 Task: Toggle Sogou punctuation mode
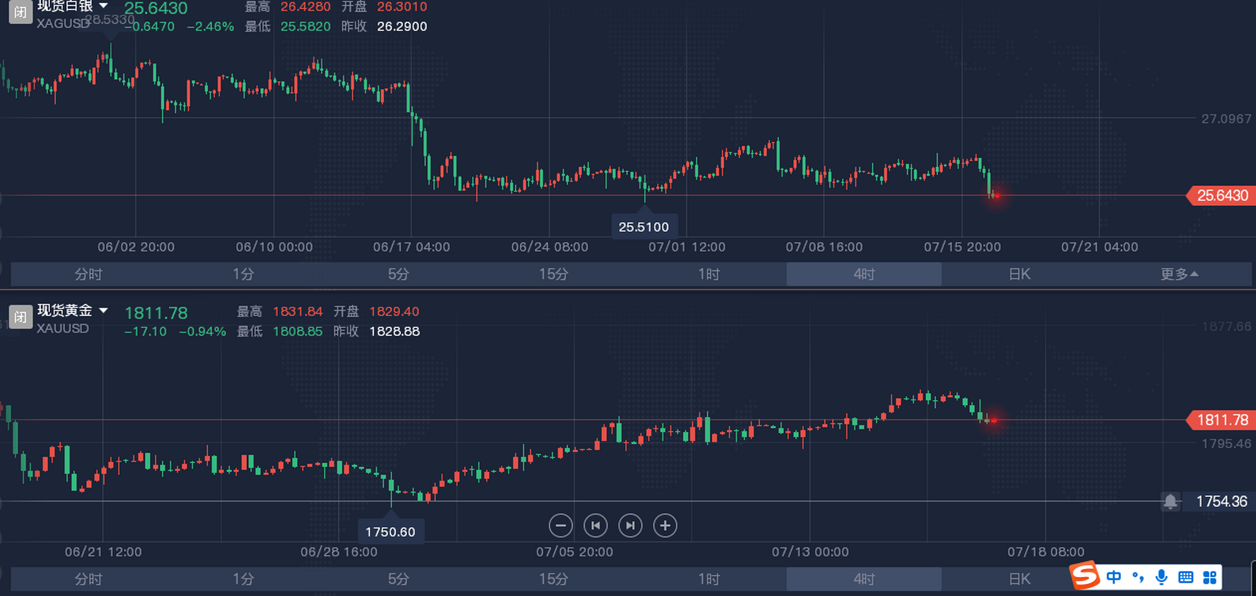tap(1138, 577)
